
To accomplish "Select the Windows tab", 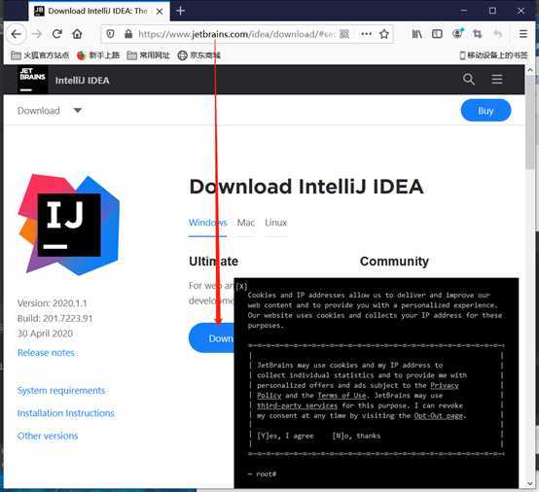I will (207, 223).
